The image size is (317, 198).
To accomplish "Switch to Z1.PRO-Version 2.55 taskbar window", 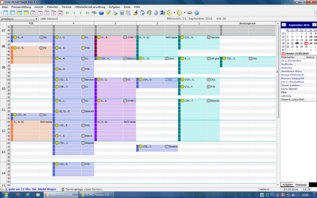I will 97,194.
